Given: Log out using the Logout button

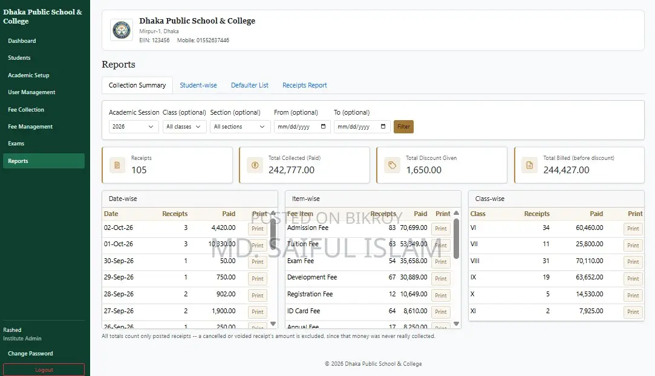Looking at the screenshot, I should [44, 370].
